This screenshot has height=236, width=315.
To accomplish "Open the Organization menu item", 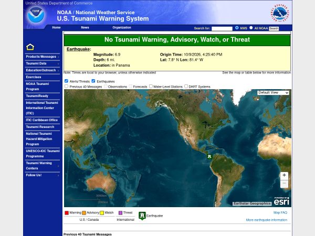I will (122, 27).
